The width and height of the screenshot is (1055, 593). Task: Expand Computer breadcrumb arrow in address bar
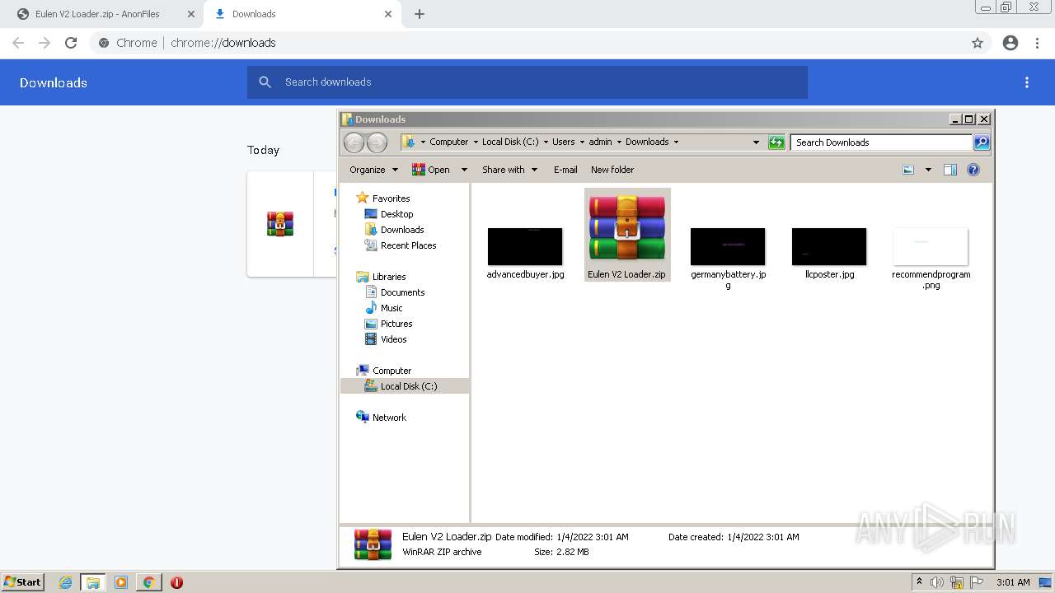476,142
